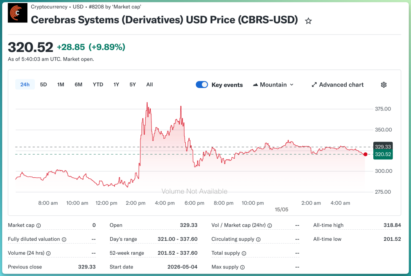Click info icon beside Max supply
Viewport: 411px width, 276px height.
pos(242,267)
